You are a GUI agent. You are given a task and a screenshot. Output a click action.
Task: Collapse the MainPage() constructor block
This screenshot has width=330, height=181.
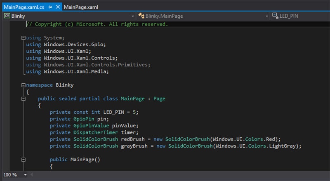click(x=23, y=160)
